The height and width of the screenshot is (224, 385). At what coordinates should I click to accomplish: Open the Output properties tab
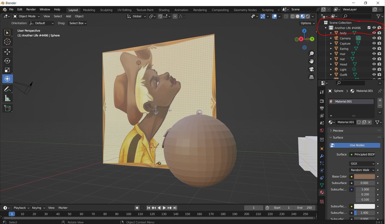322,108
